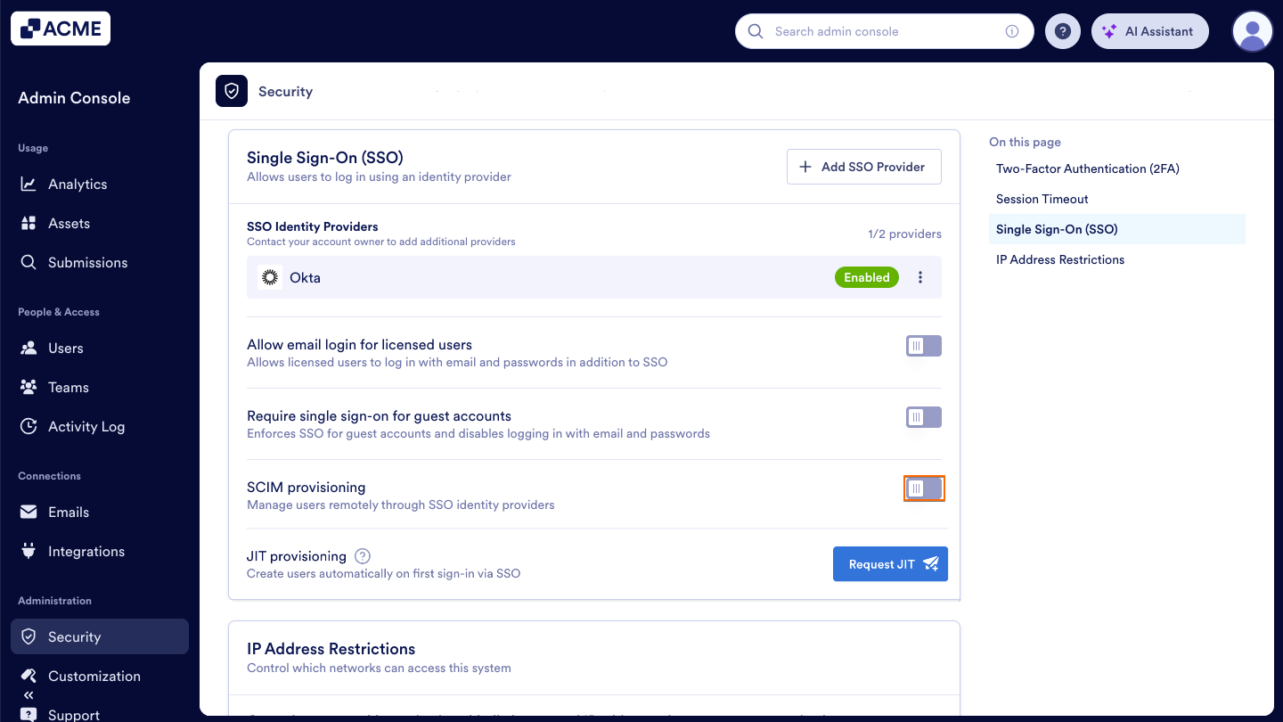Click the Add SSO Provider button
This screenshot has height=722, width=1283.
click(863, 167)
